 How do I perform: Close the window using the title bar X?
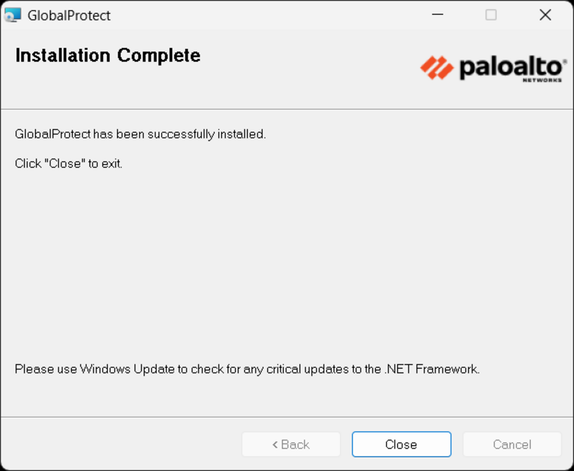545,15
